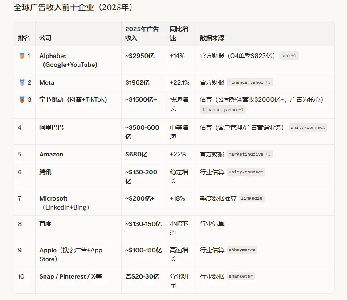Click the rank number 10
347x300 pixels.
click(21, 276)
